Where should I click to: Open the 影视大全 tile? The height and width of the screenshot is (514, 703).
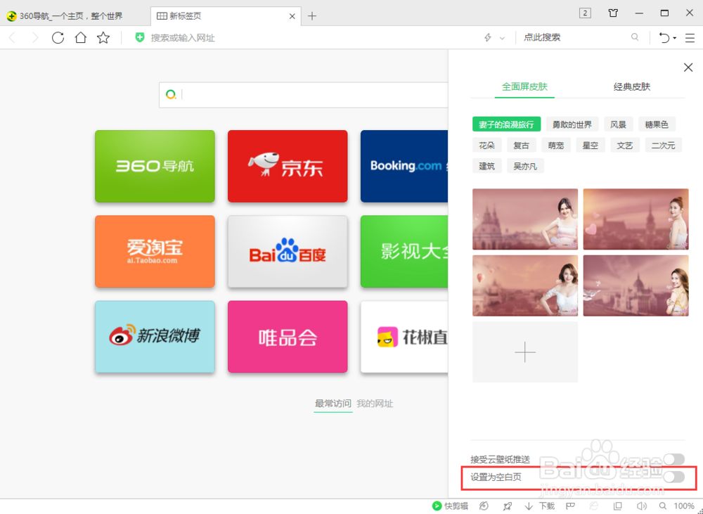[x=404, y=251]
